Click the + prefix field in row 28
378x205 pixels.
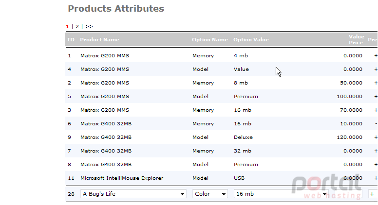373,194
